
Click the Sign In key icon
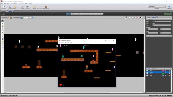tap(35, 7)
